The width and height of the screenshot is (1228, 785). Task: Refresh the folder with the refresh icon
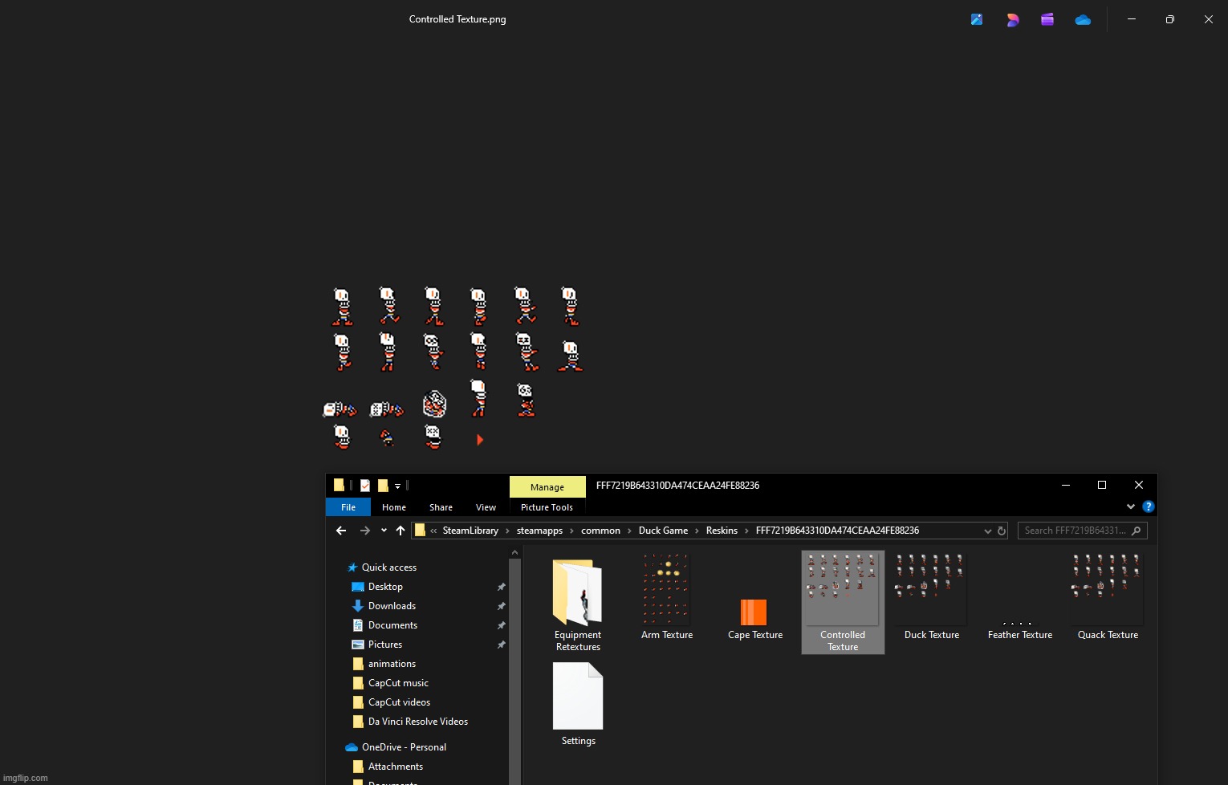tap(1001, 531)
